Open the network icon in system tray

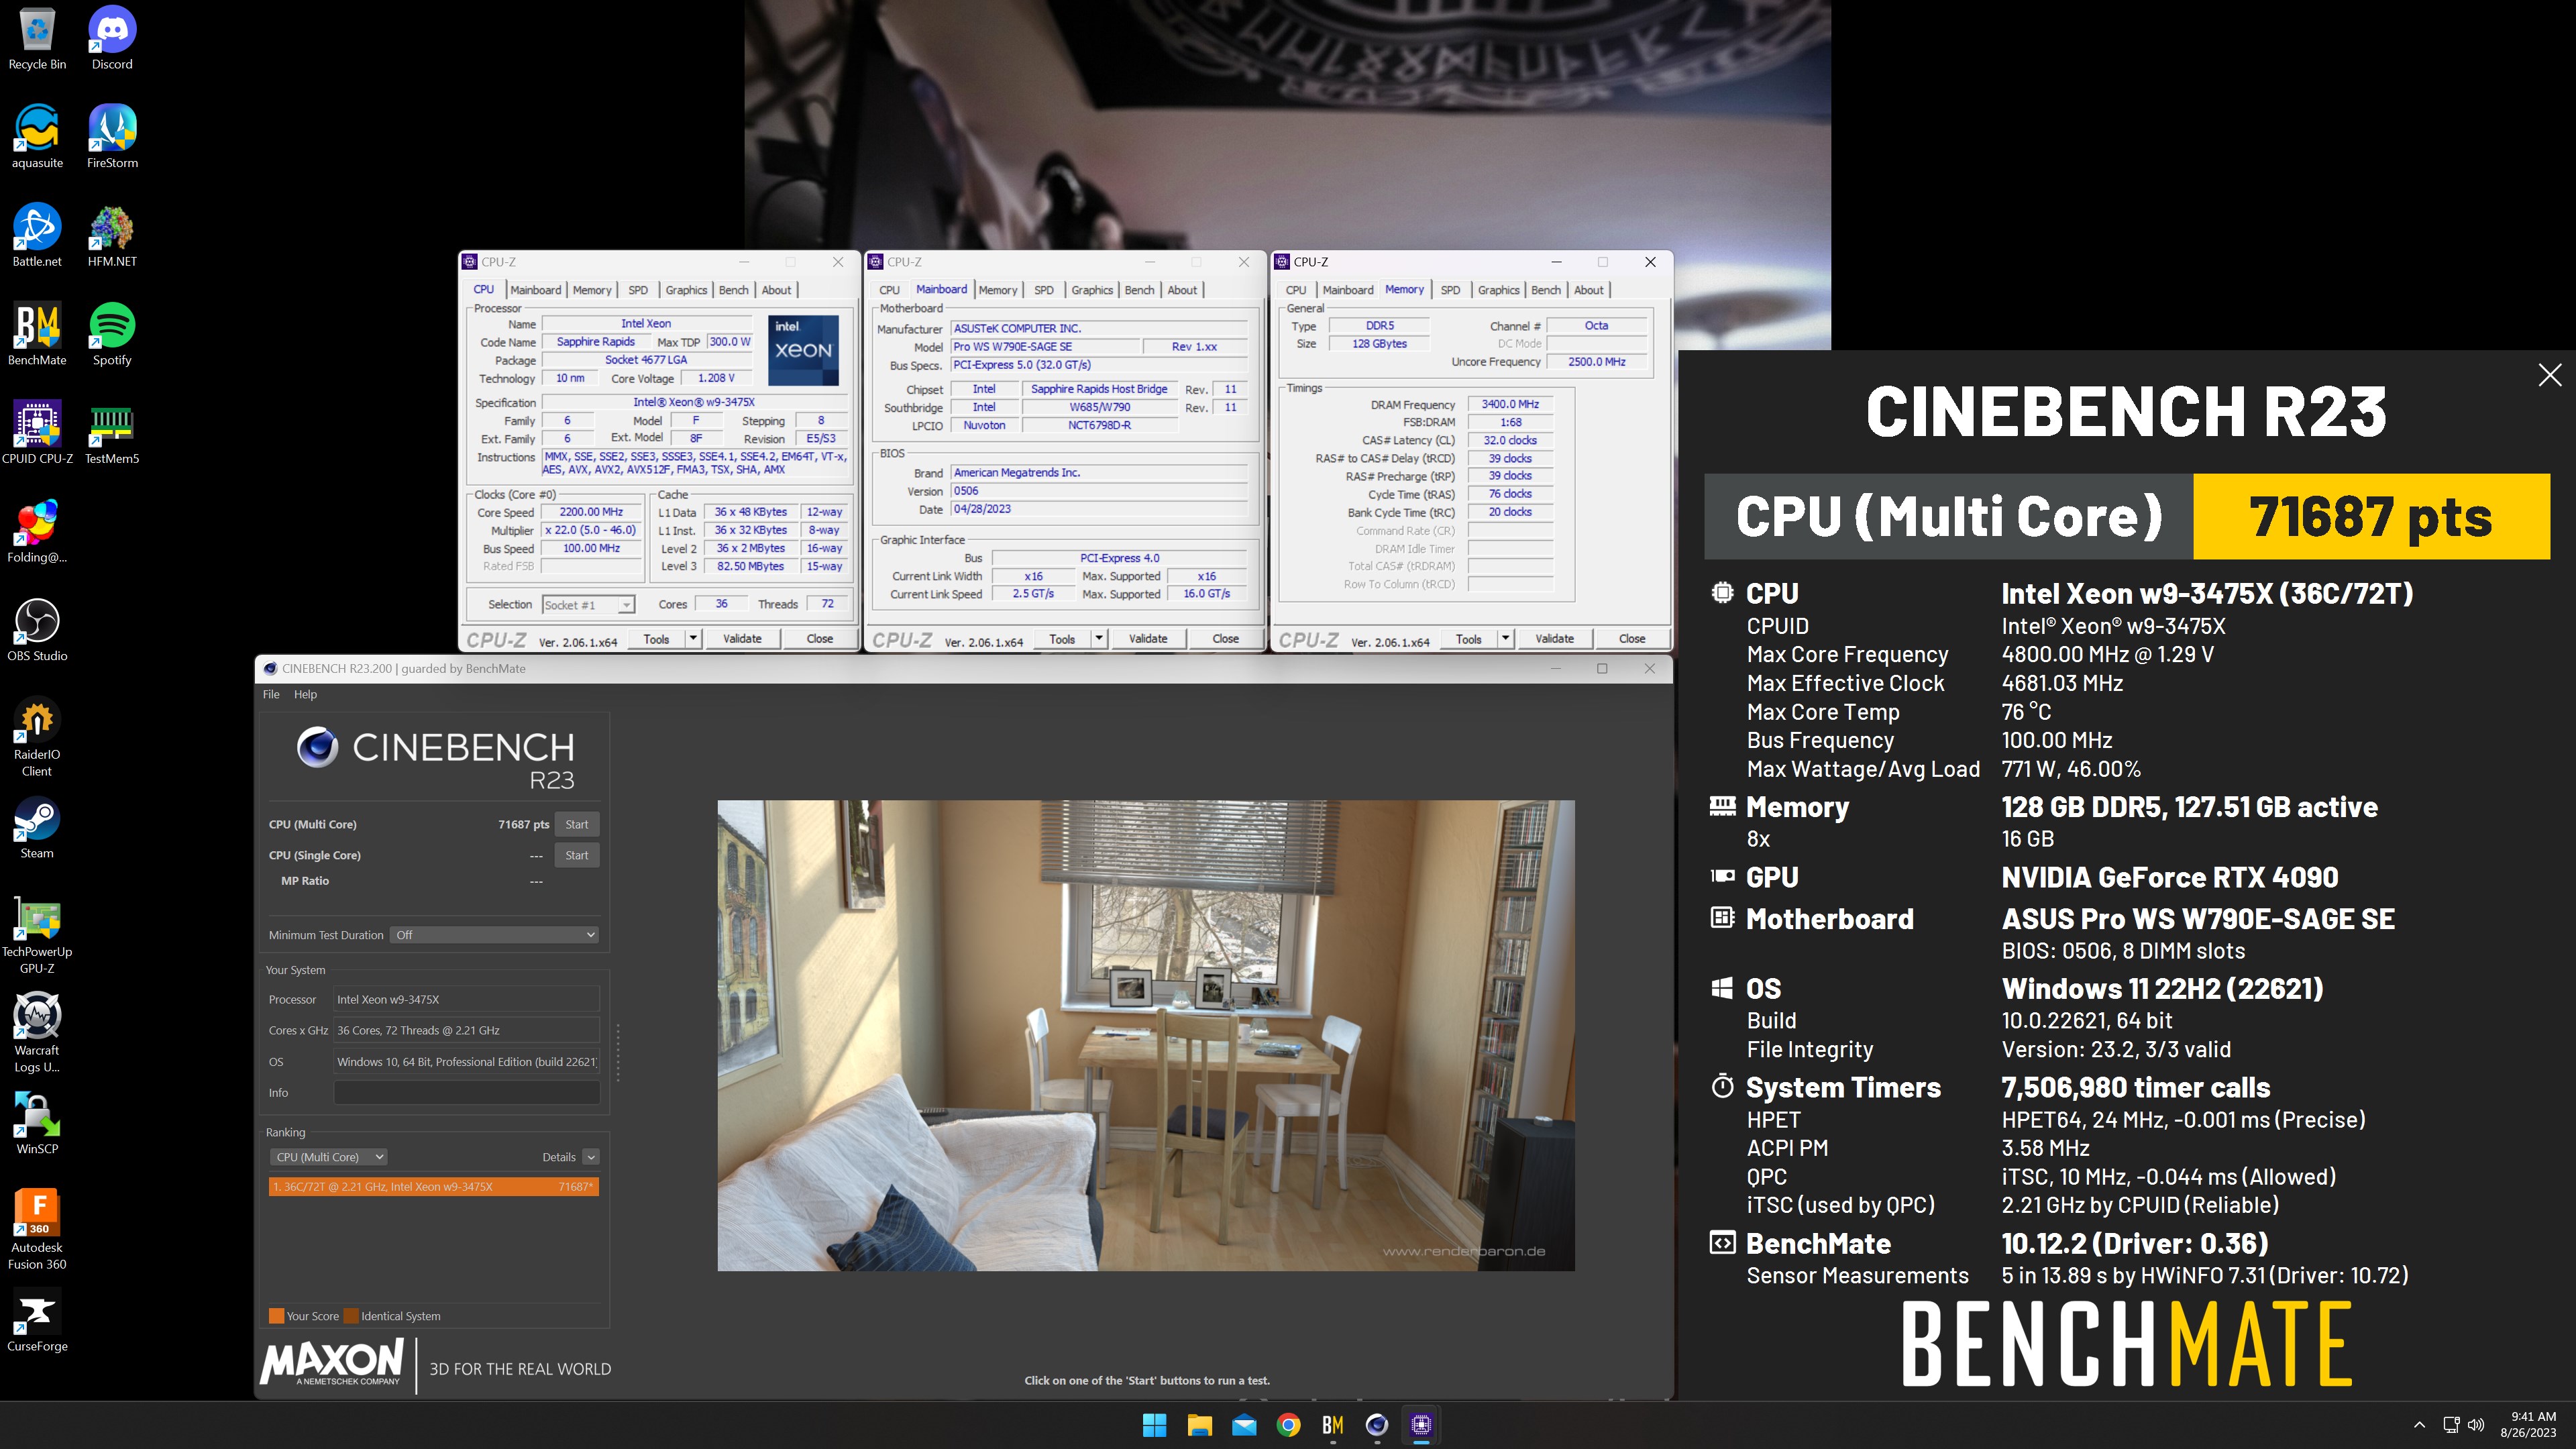coord(2451,1425)
